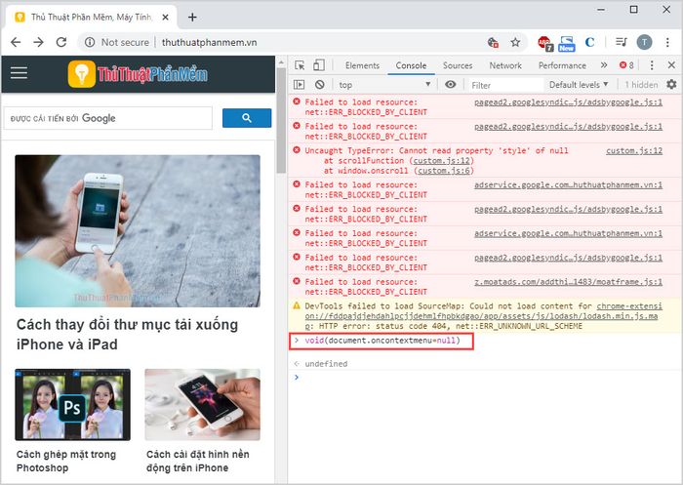Open the AdBlock Plus extension icon
This screenshot has height=485, width=683.
544,43
